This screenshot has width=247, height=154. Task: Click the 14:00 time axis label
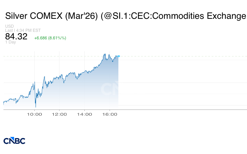pyautogui.click(x=84, y=114)
